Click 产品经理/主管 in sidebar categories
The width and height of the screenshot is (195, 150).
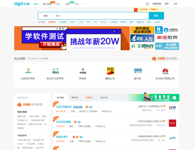pos(24,140)
